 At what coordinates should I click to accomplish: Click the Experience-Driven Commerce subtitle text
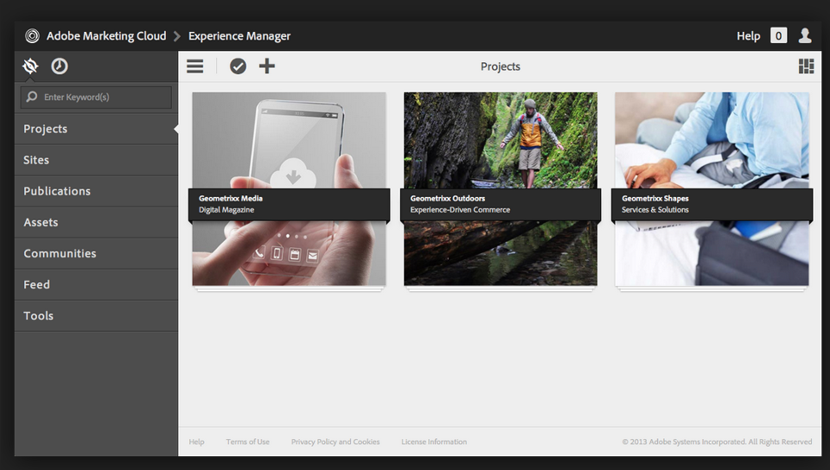tap(460, 210)
